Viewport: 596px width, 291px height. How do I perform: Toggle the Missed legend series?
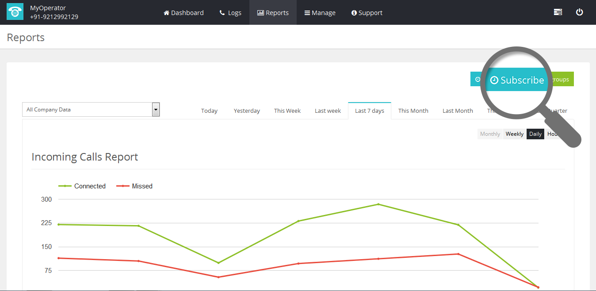134,186
